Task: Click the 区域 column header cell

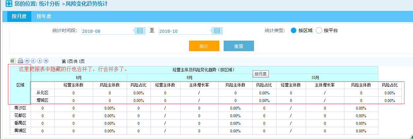Action: 20,85
